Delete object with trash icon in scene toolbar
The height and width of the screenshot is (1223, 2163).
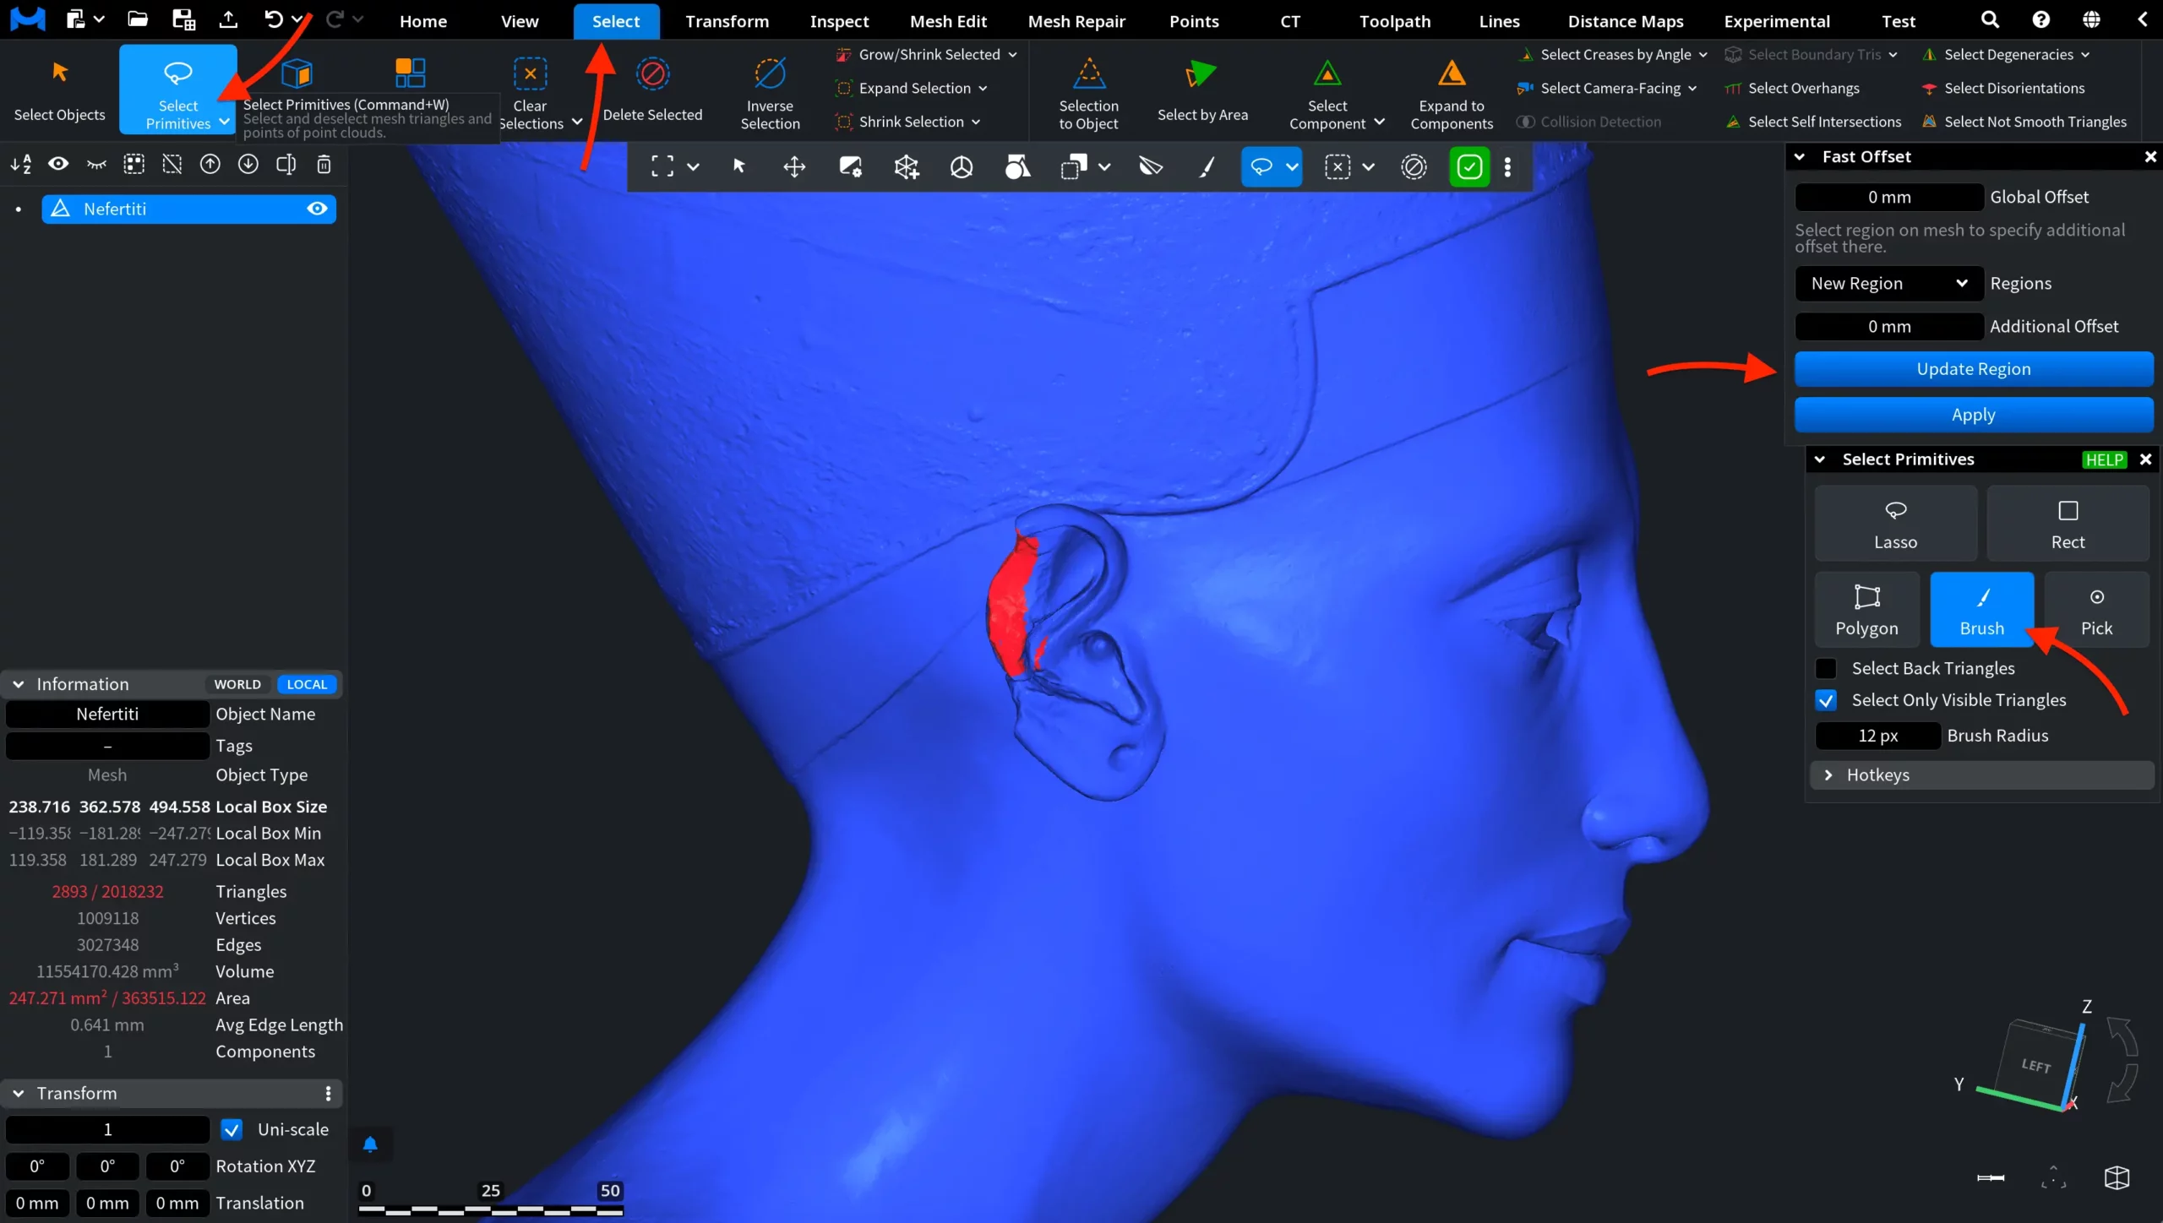coord(324,164)
